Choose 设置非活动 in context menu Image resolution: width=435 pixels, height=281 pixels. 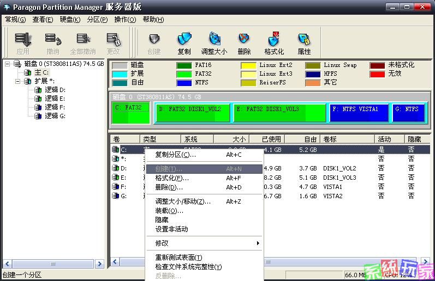click(204, 229)
